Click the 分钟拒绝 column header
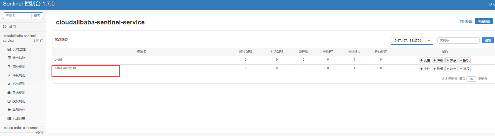The height and width of the screenshot is (136, 495). (x=381, y=52)
